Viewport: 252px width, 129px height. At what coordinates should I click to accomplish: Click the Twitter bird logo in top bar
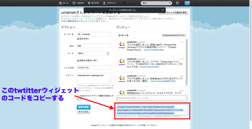click(x=124, y=3)
